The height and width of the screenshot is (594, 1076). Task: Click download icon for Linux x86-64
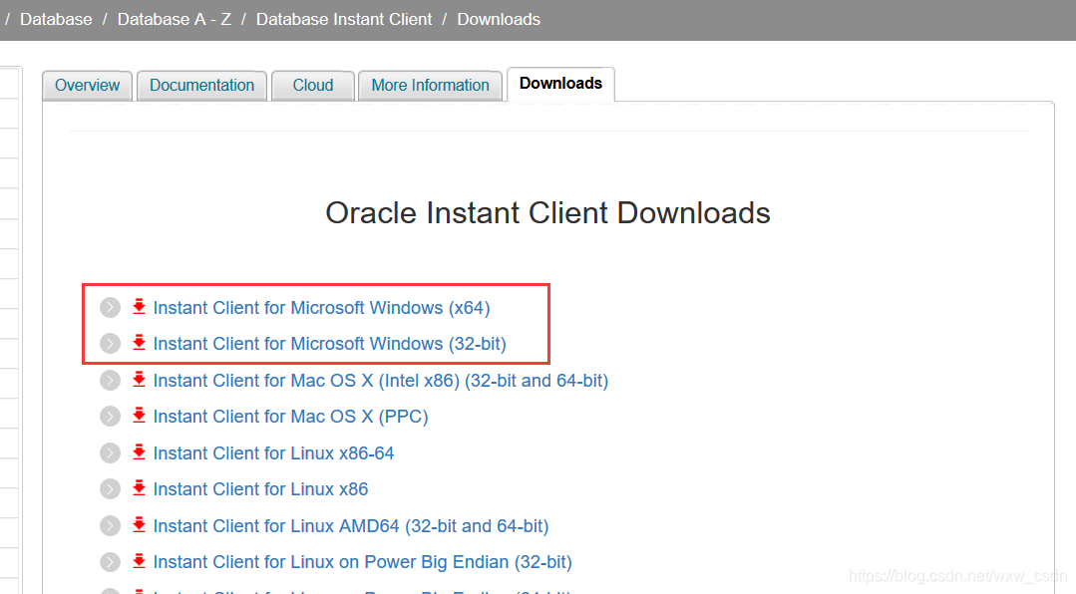139,452
